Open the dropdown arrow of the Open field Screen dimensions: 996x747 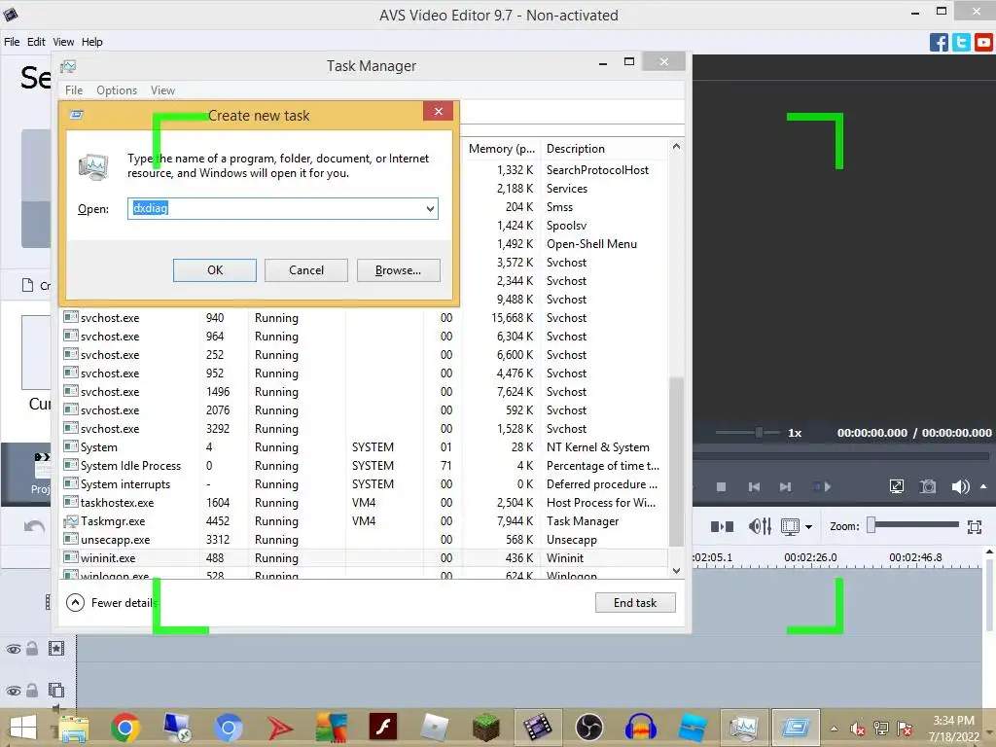[x=430, y=208]
